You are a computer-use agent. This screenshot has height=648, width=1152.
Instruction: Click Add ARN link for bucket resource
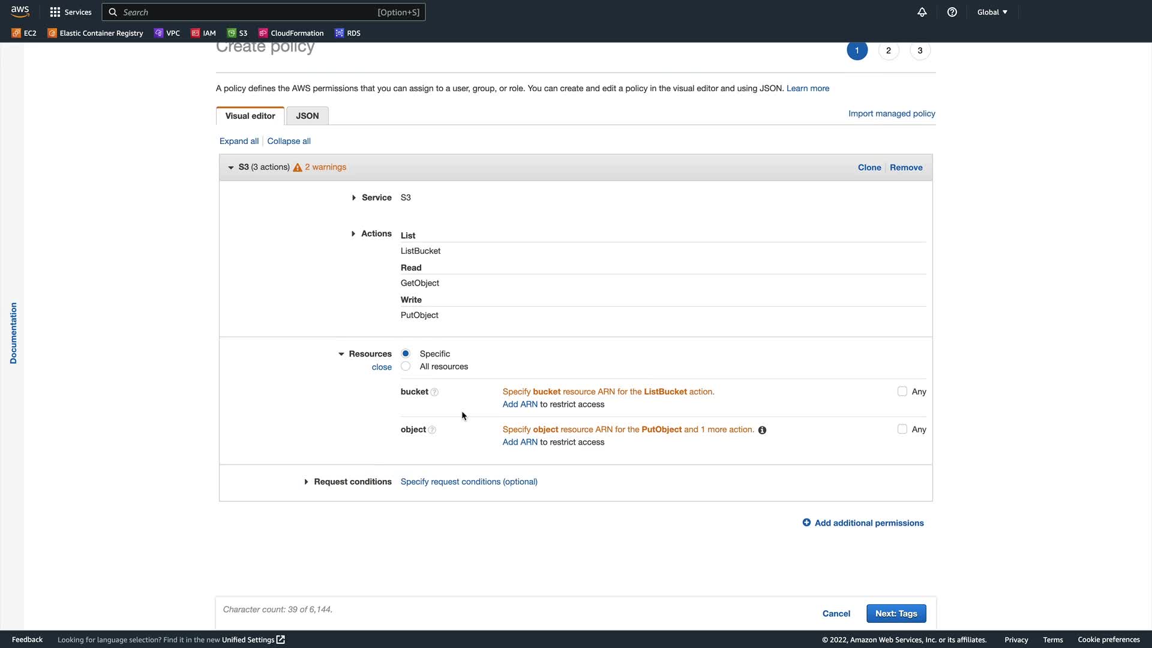click(520, 404)
